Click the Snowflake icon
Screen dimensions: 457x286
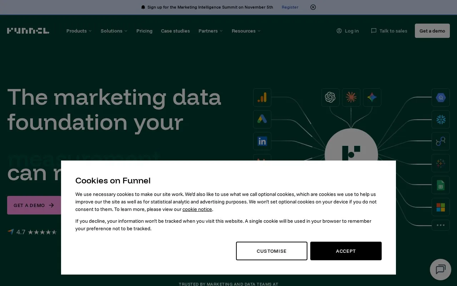(x=441, y=119)
